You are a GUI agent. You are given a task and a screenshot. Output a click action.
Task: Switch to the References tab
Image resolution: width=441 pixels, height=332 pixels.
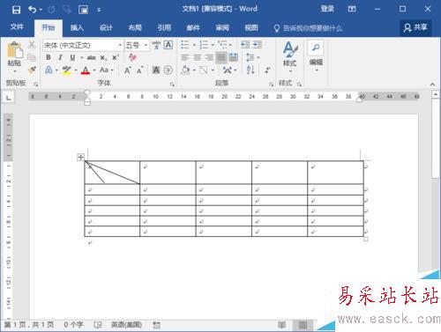pyautogui.click(x=164, y=28)
